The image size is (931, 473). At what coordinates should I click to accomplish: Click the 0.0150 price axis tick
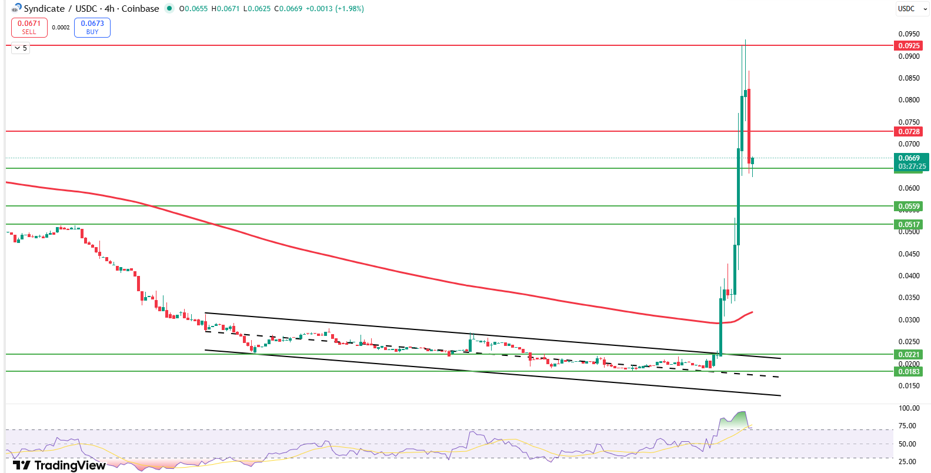point(909,386)
